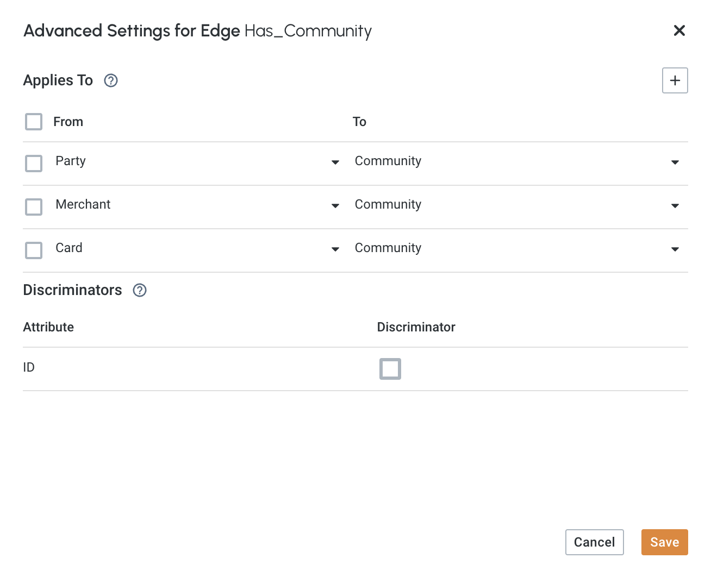Expand the To dropdown beside Merchant
Image resolution: width=711 pixels, height=577 pixels.
pyautogui.click(x=675, y=206)
